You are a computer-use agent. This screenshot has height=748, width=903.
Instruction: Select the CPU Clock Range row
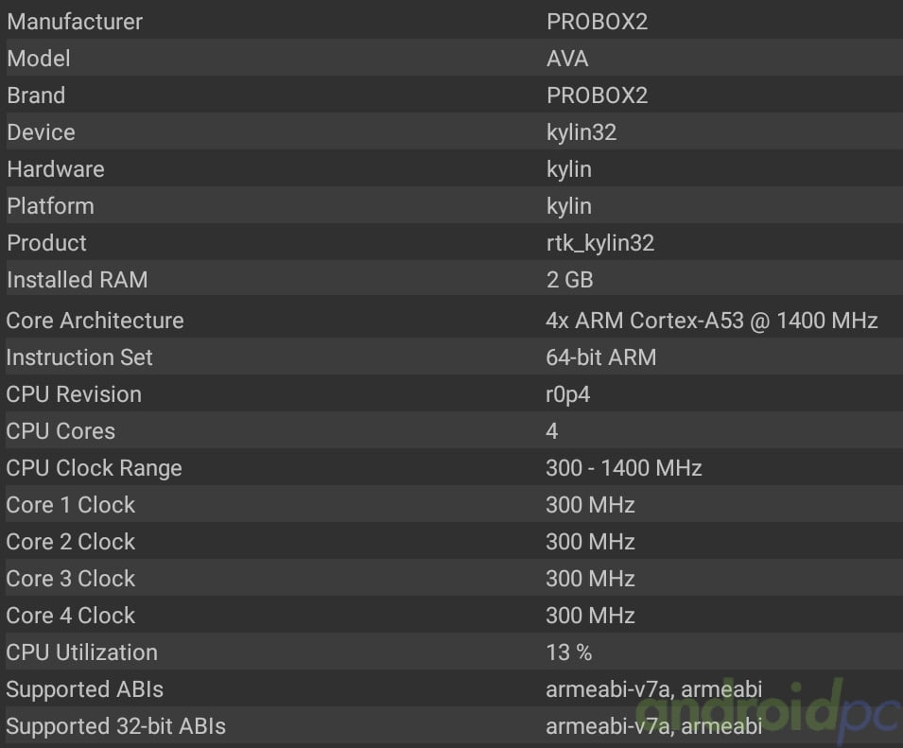pyautogui.click(x=454, y=467)
